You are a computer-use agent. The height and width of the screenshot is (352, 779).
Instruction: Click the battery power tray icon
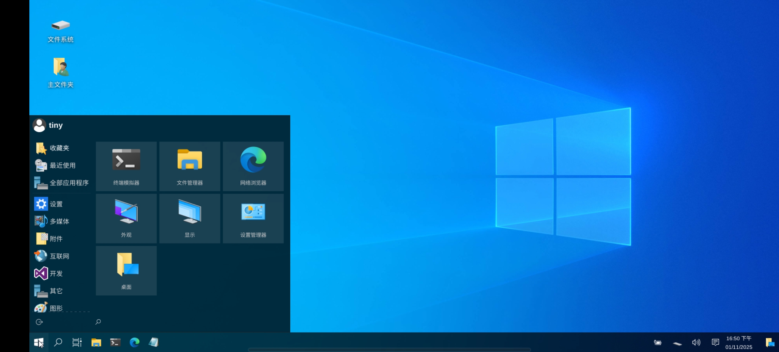tap(658, 343)
